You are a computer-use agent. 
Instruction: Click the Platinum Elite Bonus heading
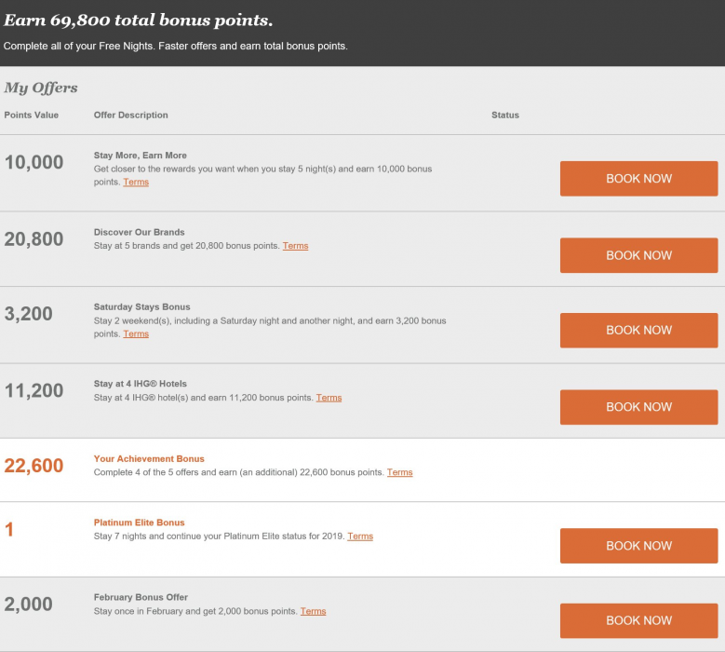139,523
